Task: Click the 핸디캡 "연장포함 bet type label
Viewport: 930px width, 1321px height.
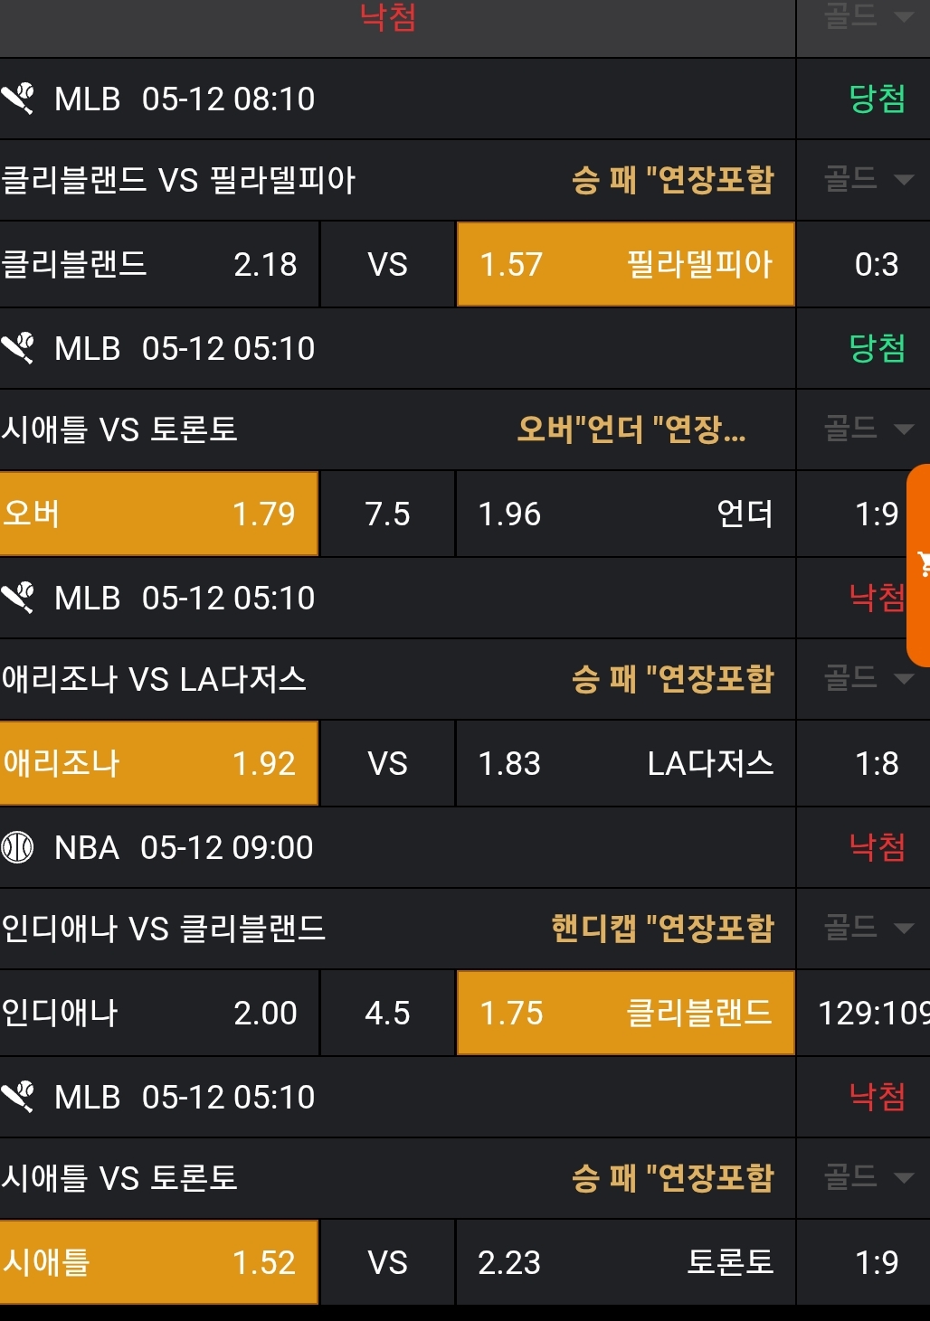Action: tap(662, 928)
